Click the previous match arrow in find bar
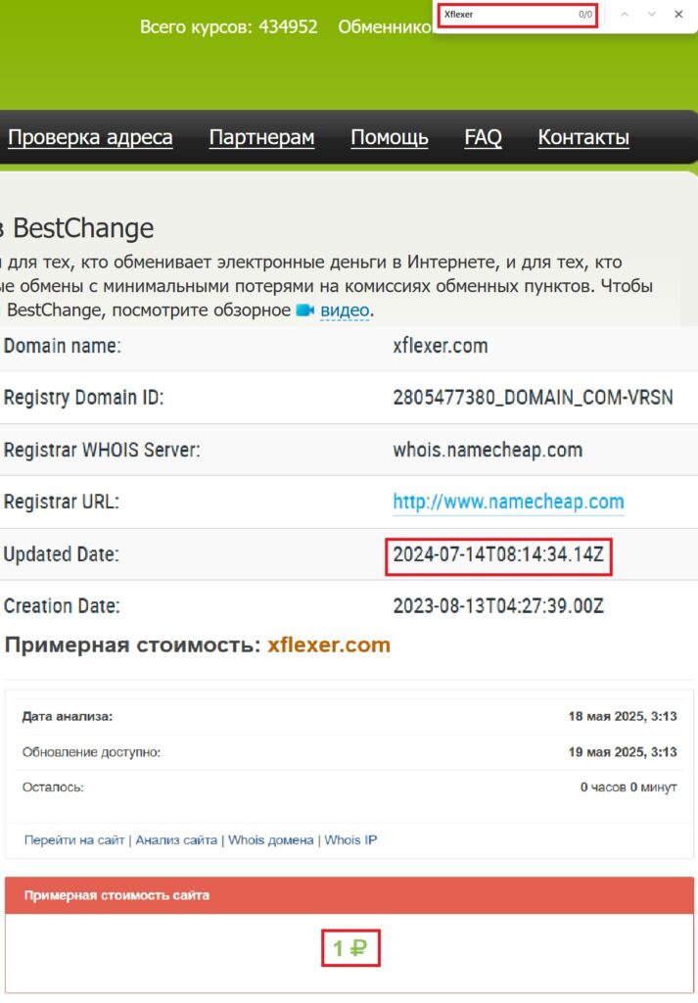 (x=626, y=15)
